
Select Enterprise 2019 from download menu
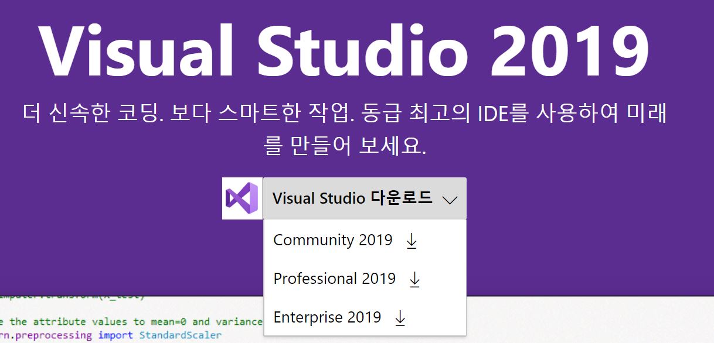(x=365, y=317)
